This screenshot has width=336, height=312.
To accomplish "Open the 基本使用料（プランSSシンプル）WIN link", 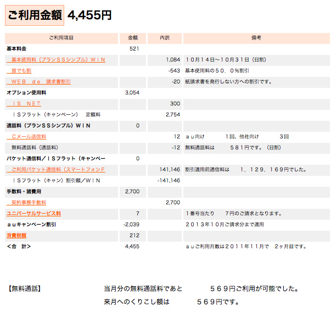I will [58, 59].
